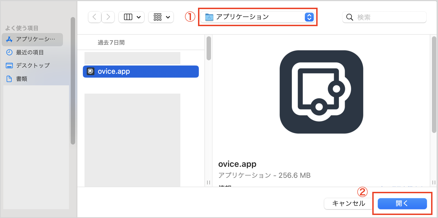Click the desktop icon beside デスクトップ

click(9, 66)
